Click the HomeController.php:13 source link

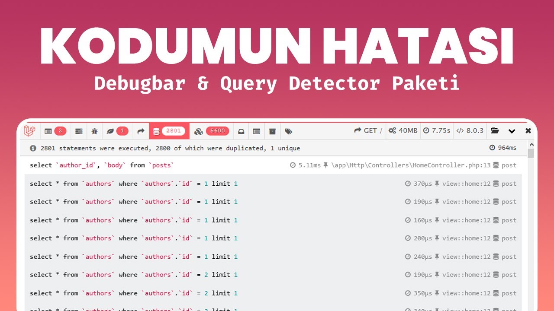[411, 165]
